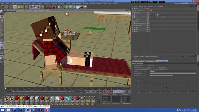Screen dimensions: 199x112
Task: Open Теги menu in Object Manager
Action: pos(155,6)
